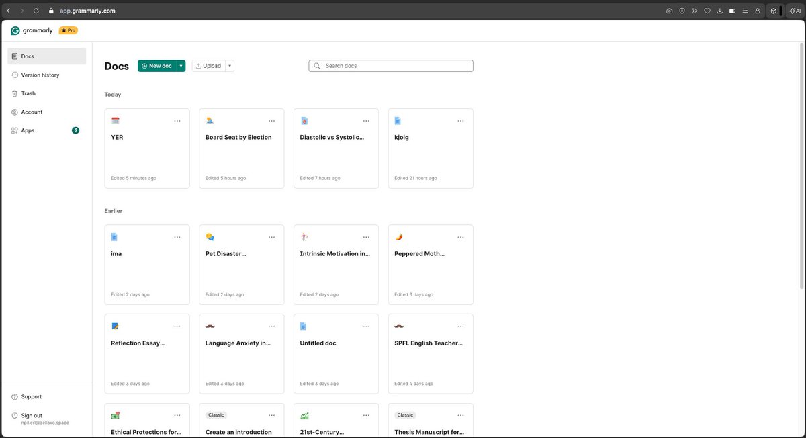806x438 pixels.
Task: Open Untitled doc's three-dot menu
Action: (x=366, y=326)
